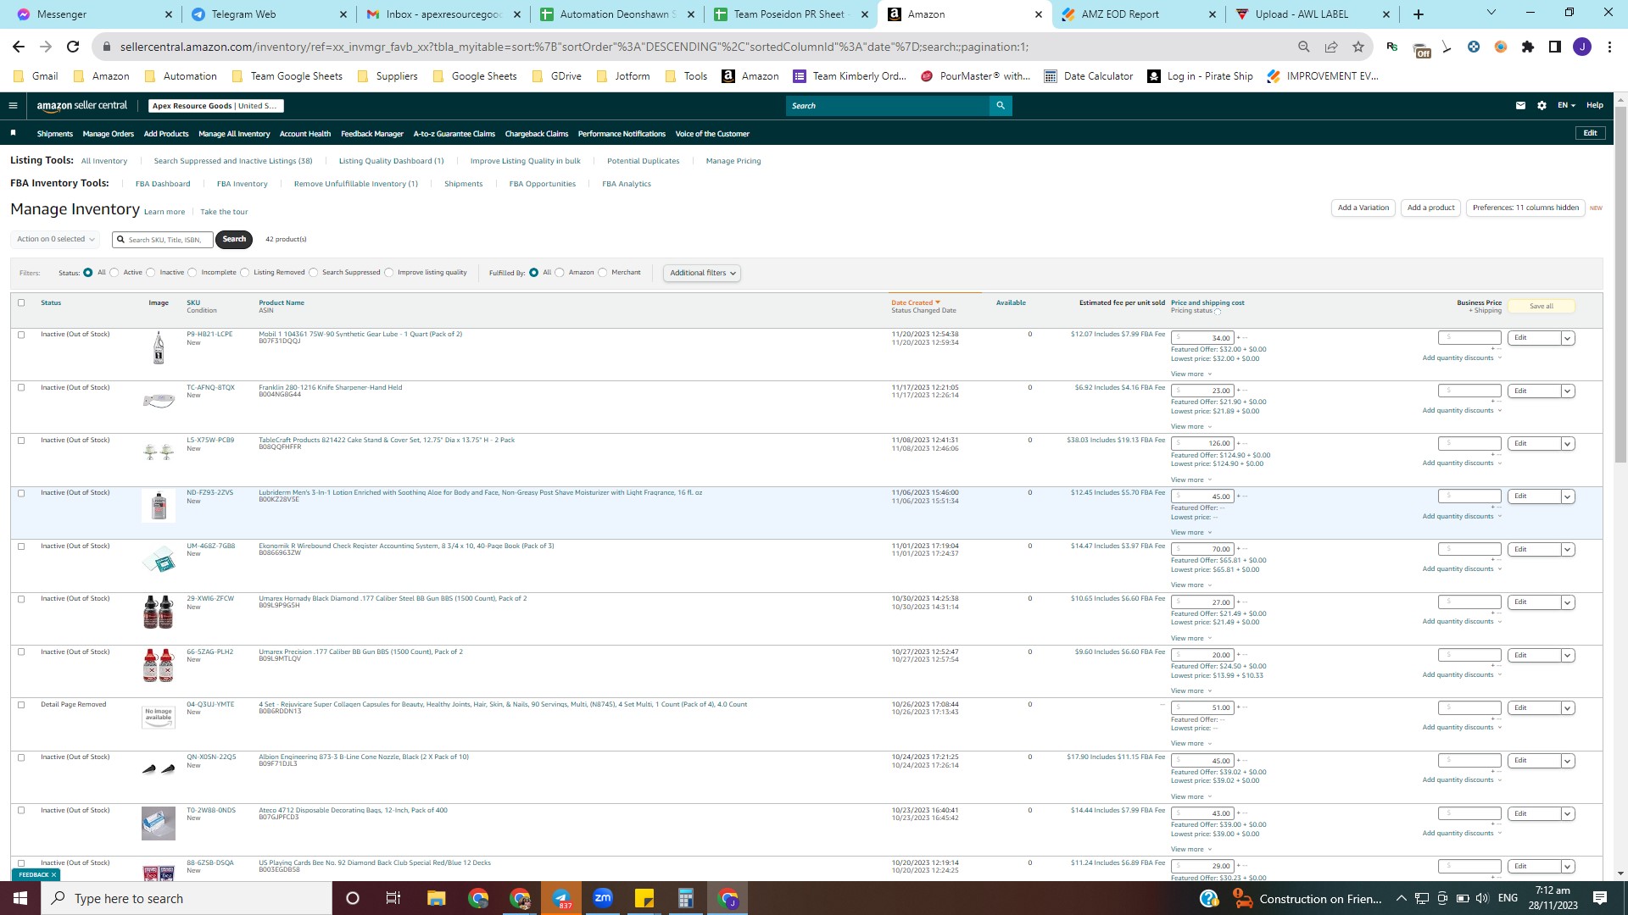The width and height of the screenshot is (1628, 915).
Task: Open the Windows notification center icon
Action: (x=1600, y=898)
